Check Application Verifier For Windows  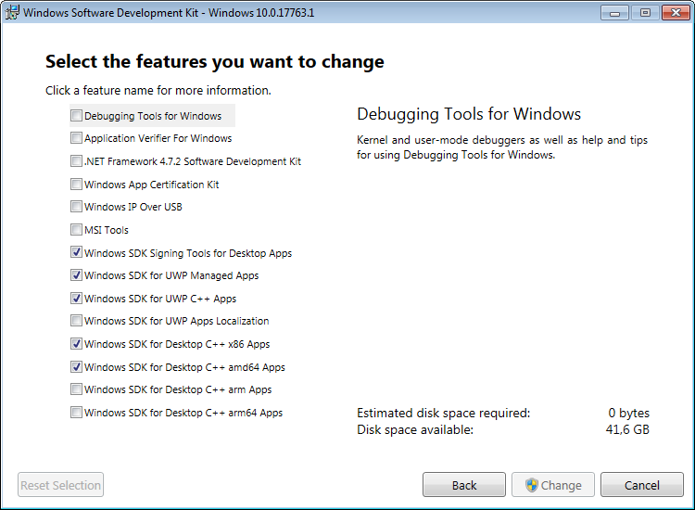pos(76,138)
